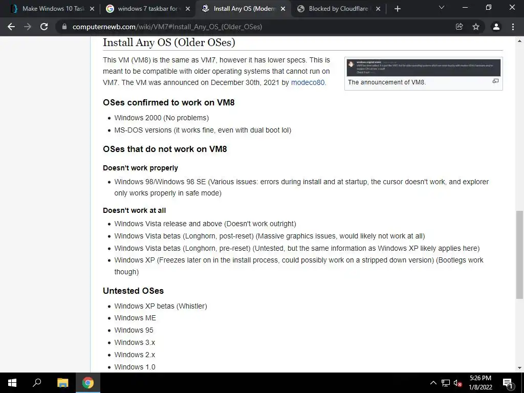
Task: Share this page icon in address bar
Action: [459, 27]
